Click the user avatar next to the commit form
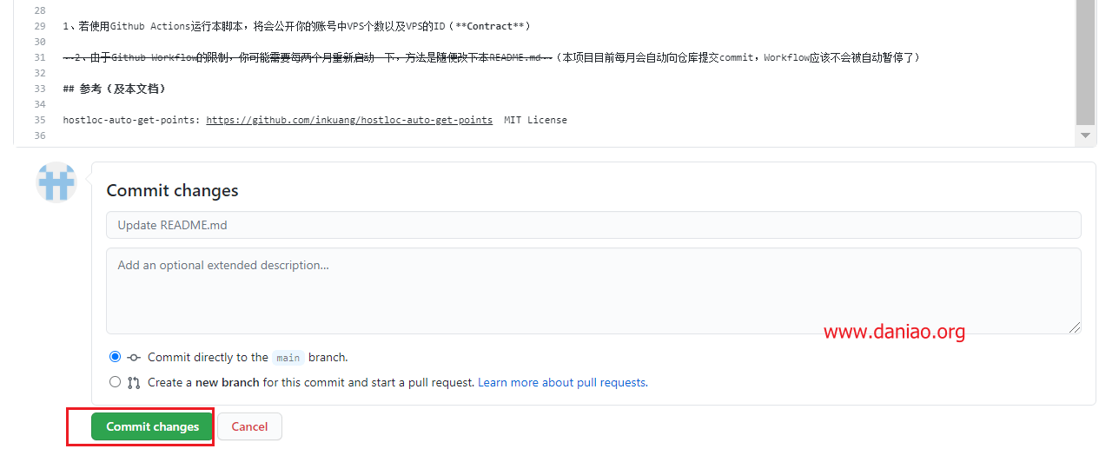The image size is (1099, 462). (56, 182)
